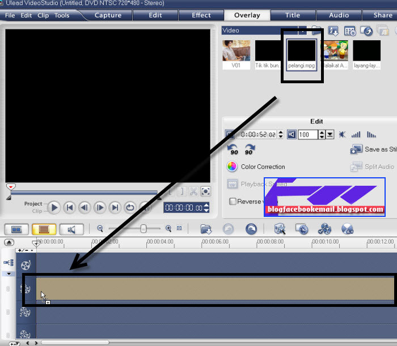Click the timeline zoom slider handle
The width and height of the screenshot is (397, 346).
pos(143,229)
